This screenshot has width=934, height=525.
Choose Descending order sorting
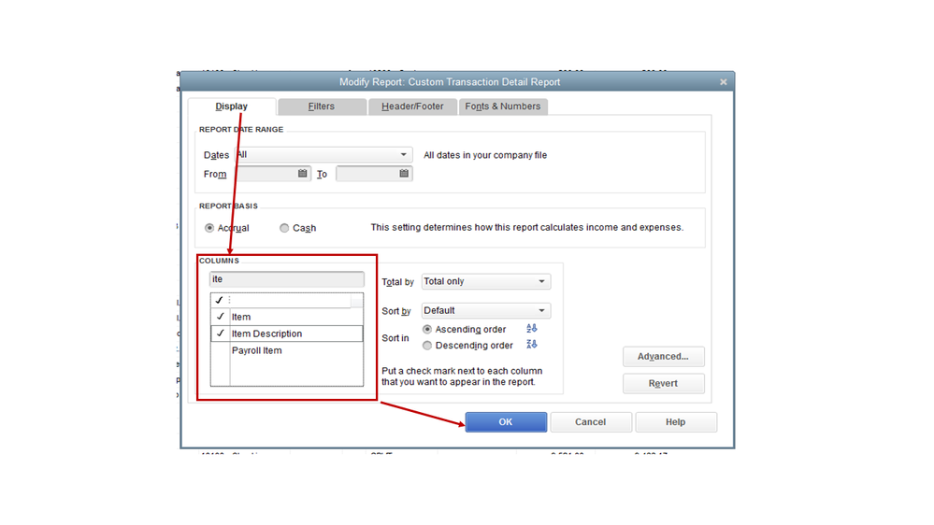427,346
